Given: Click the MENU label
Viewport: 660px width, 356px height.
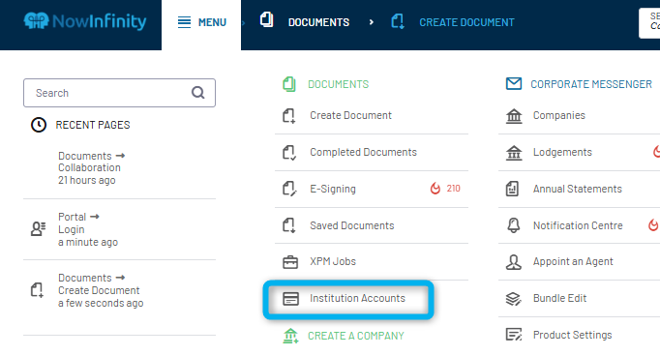Looking at the screenshot, I should pos(212,22).
